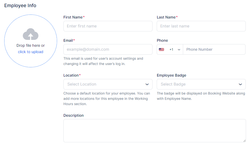Click the Employee Info heading
The height and width of the screenshot is (146, 250).
click(x=20, y=6)
